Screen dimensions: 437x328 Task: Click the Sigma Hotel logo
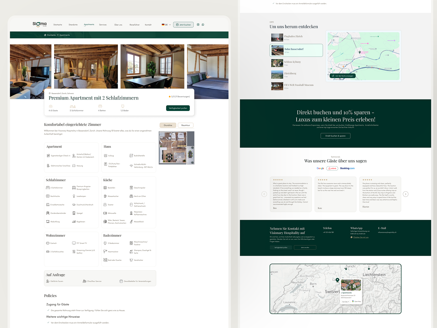pyautogui.click(x=40, y=25)
